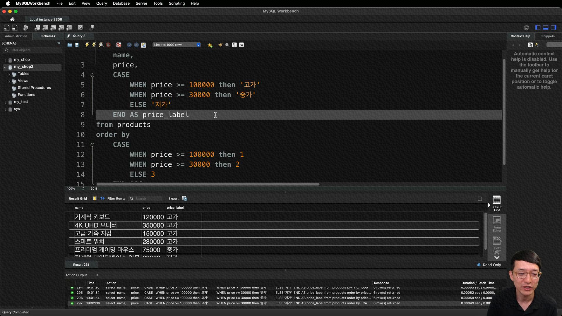Viewport: 562px width, 316px height.
Task: Toggle the right sidebar panel
Action: click(554, 28)
